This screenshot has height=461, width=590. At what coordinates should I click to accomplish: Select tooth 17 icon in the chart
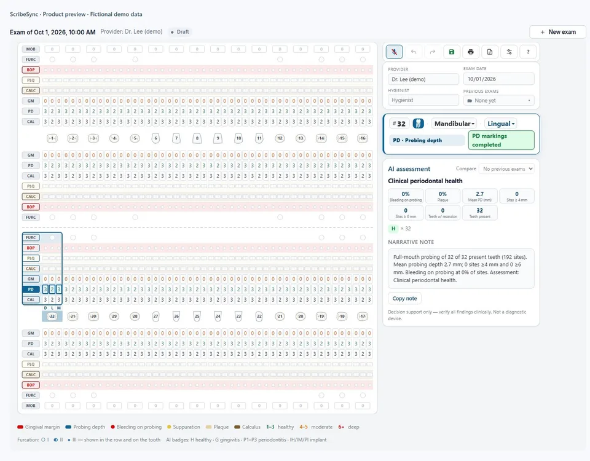(x=363, y=316)
